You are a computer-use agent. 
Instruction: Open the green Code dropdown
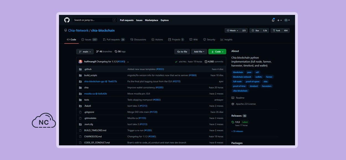[x=217, y=52]
